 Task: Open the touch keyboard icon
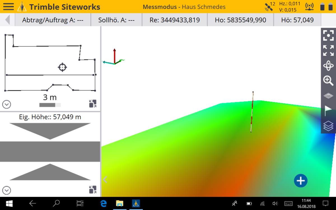288,204
